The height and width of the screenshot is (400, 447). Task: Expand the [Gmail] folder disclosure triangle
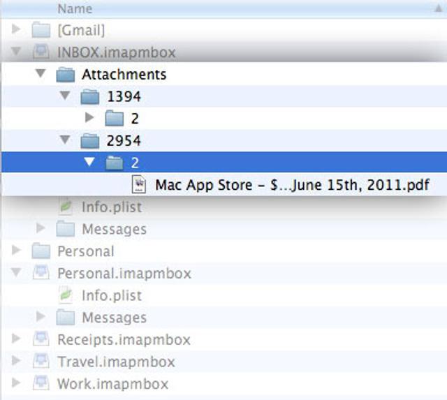tap(16, 29)
